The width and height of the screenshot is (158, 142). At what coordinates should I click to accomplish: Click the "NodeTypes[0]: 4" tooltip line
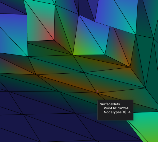pos(117,112)
